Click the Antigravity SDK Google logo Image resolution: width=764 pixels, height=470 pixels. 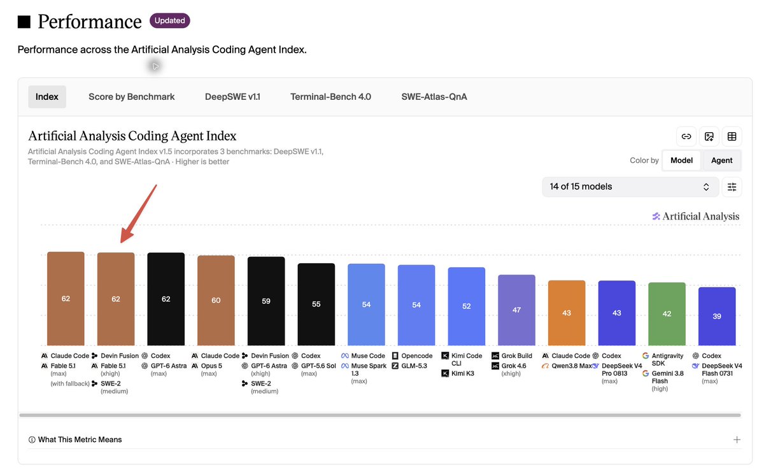point(646,356)
